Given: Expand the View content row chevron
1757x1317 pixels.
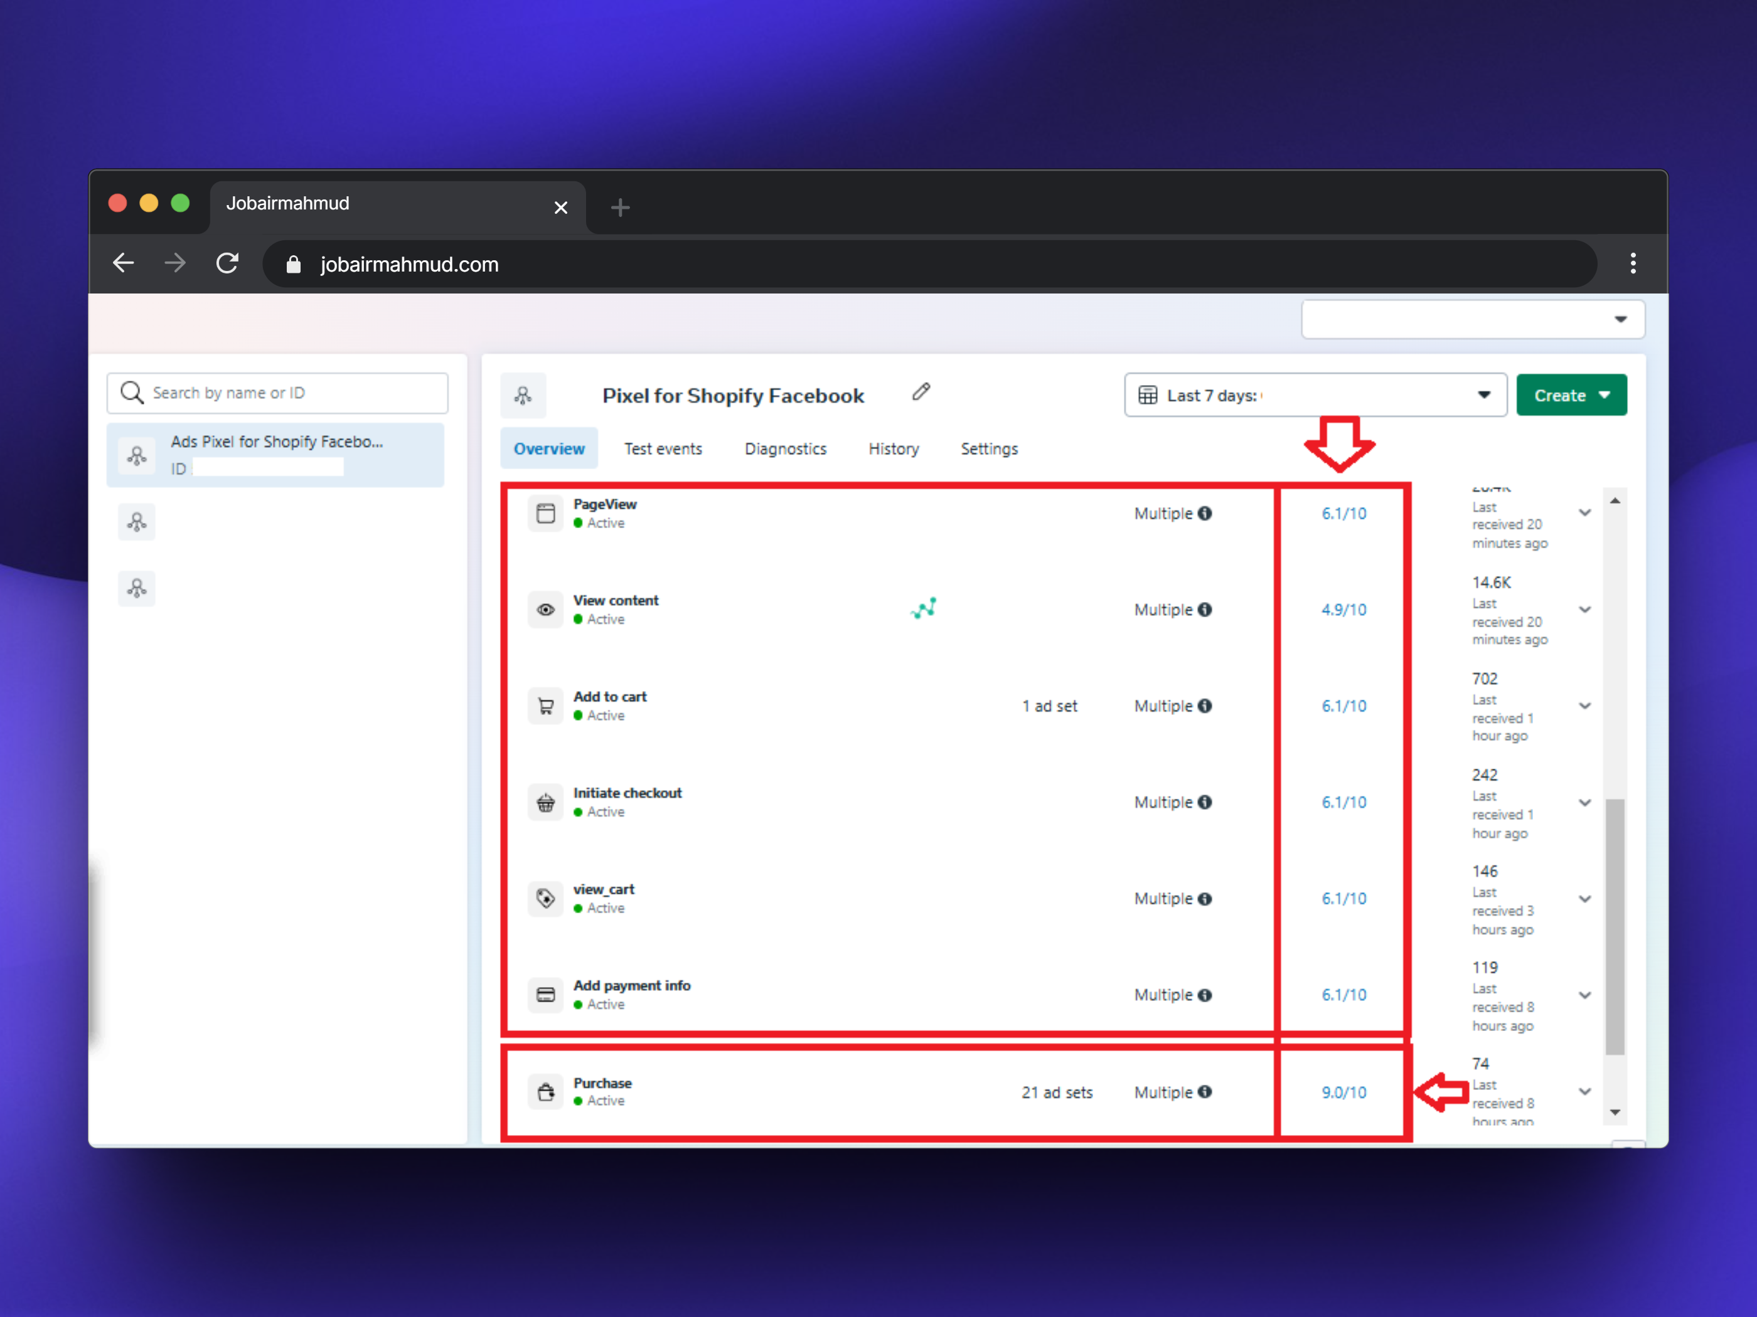Looking at the screenshot, I should (1584, 610).
